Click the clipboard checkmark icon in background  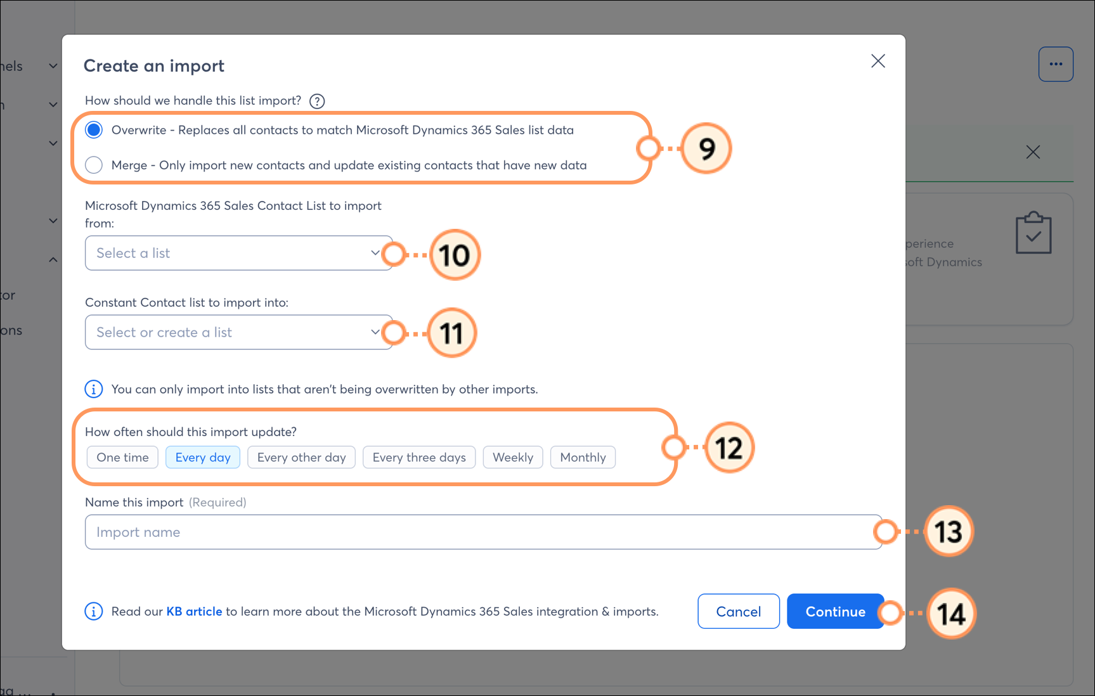pyautogui.click(x=1033, y=233)
